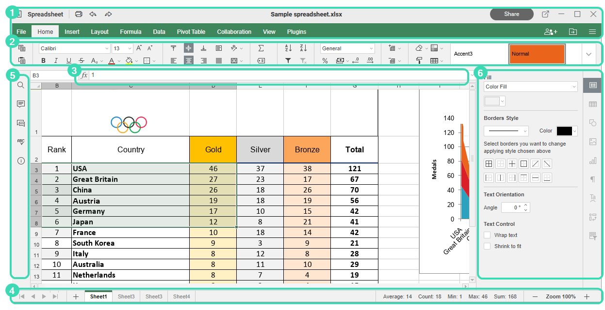This screenshot has width=605, height=310.
Task: Expand the cell styles gallery
Action: (589, 54)
